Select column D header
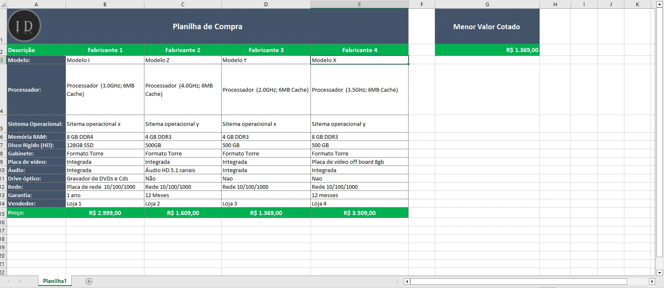 click(266, 4)
